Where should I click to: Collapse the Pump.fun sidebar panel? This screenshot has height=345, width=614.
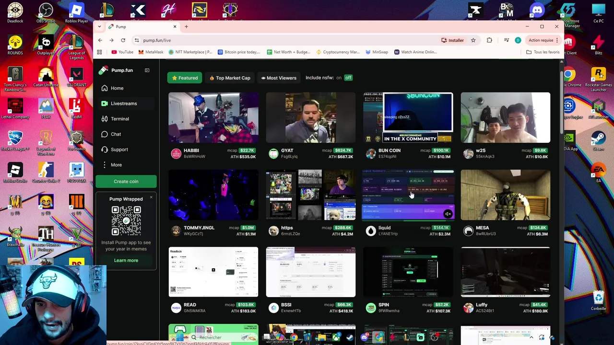tap(147, 70)
